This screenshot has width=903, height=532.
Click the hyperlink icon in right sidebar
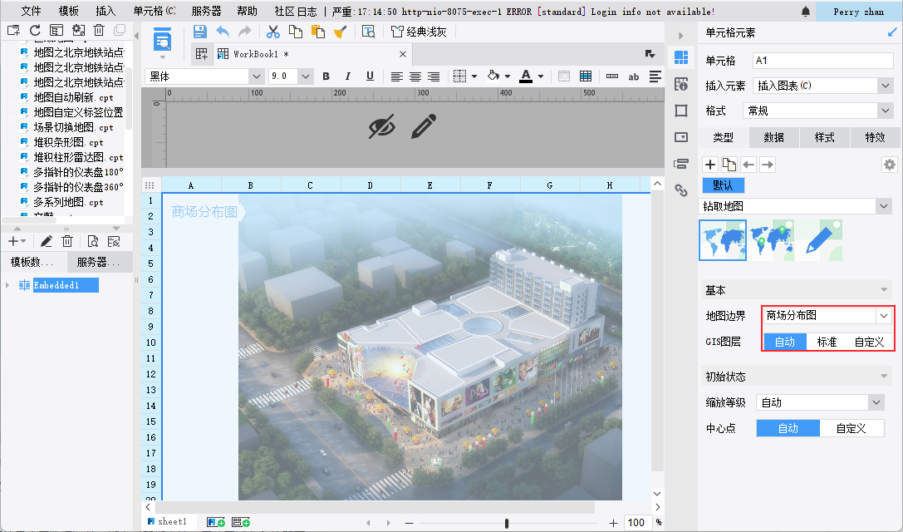[x=681, y=190]
